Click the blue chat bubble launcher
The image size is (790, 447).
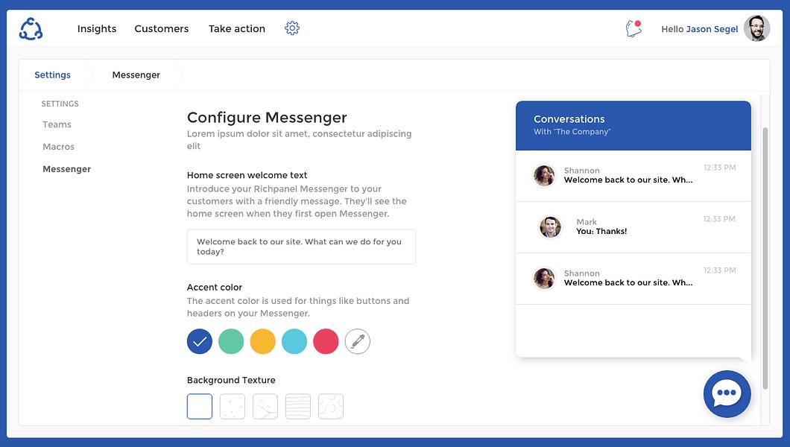pos(727,393)
